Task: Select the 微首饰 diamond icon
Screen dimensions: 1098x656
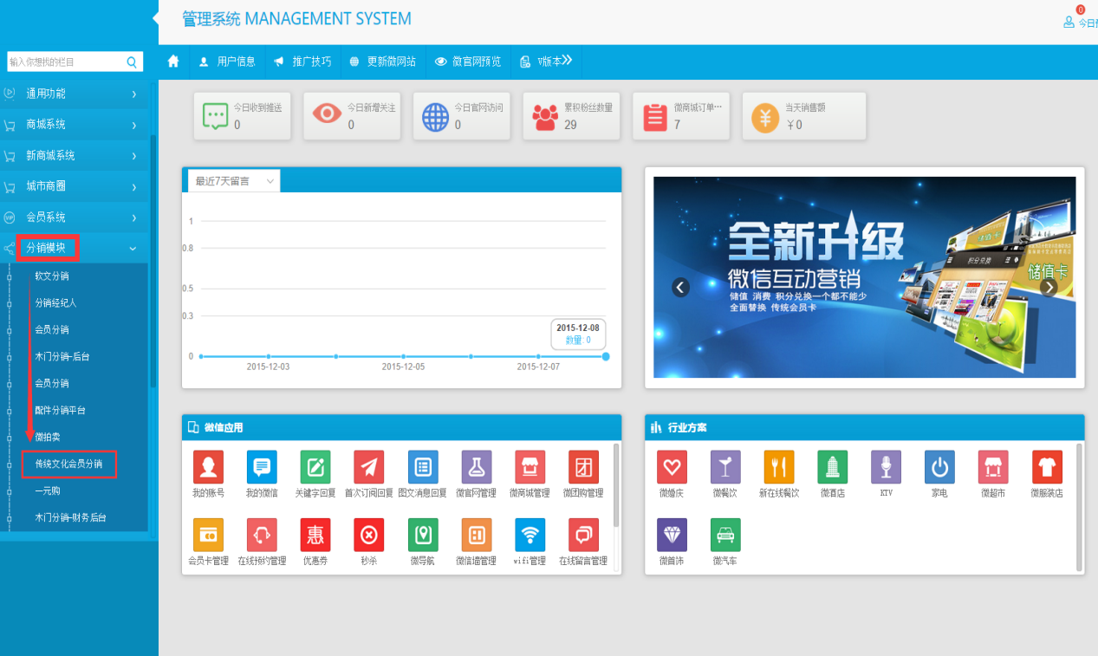Action: pos(672,535)
